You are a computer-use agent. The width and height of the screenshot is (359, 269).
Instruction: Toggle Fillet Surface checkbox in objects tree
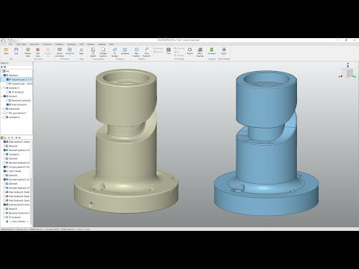[x=7, y=105]
